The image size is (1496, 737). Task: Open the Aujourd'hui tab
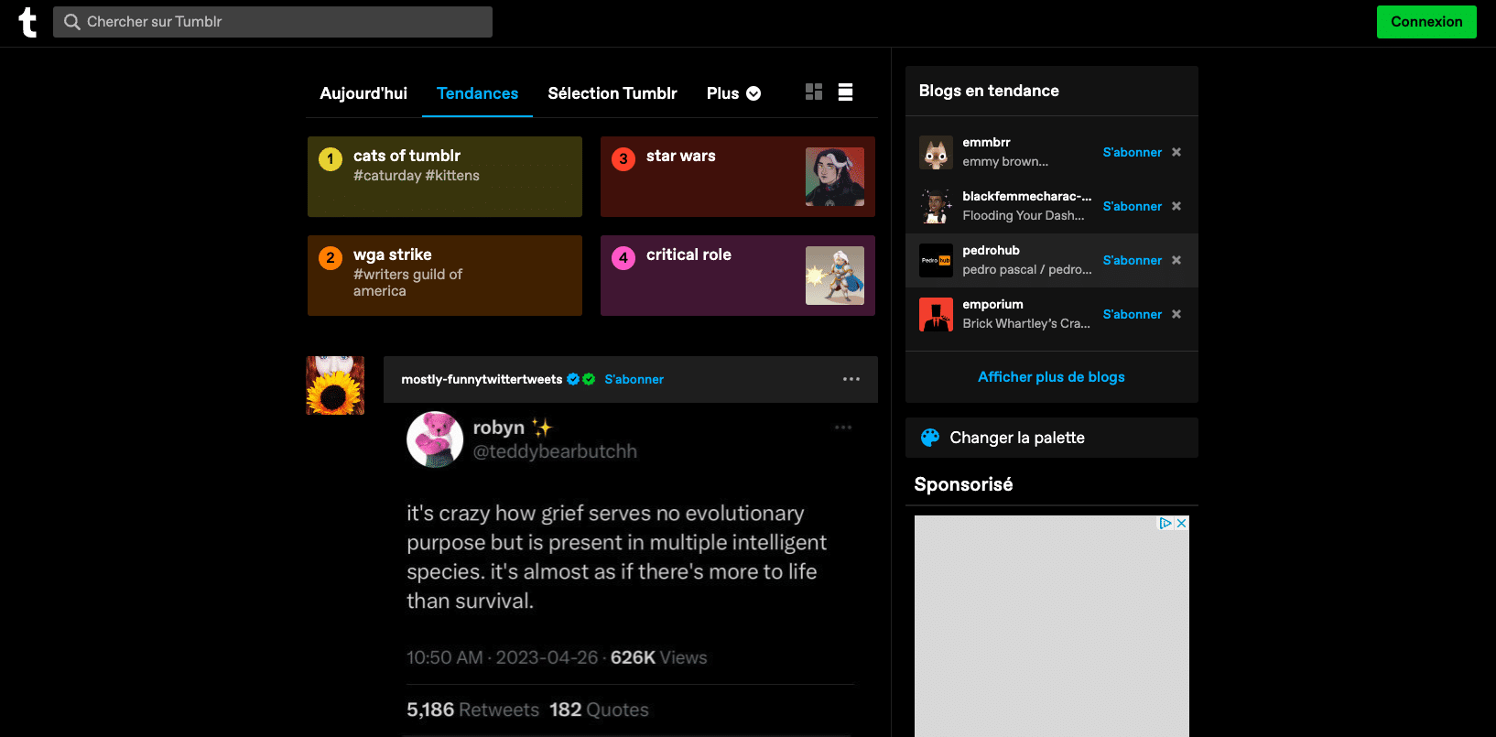coord(363,93)
